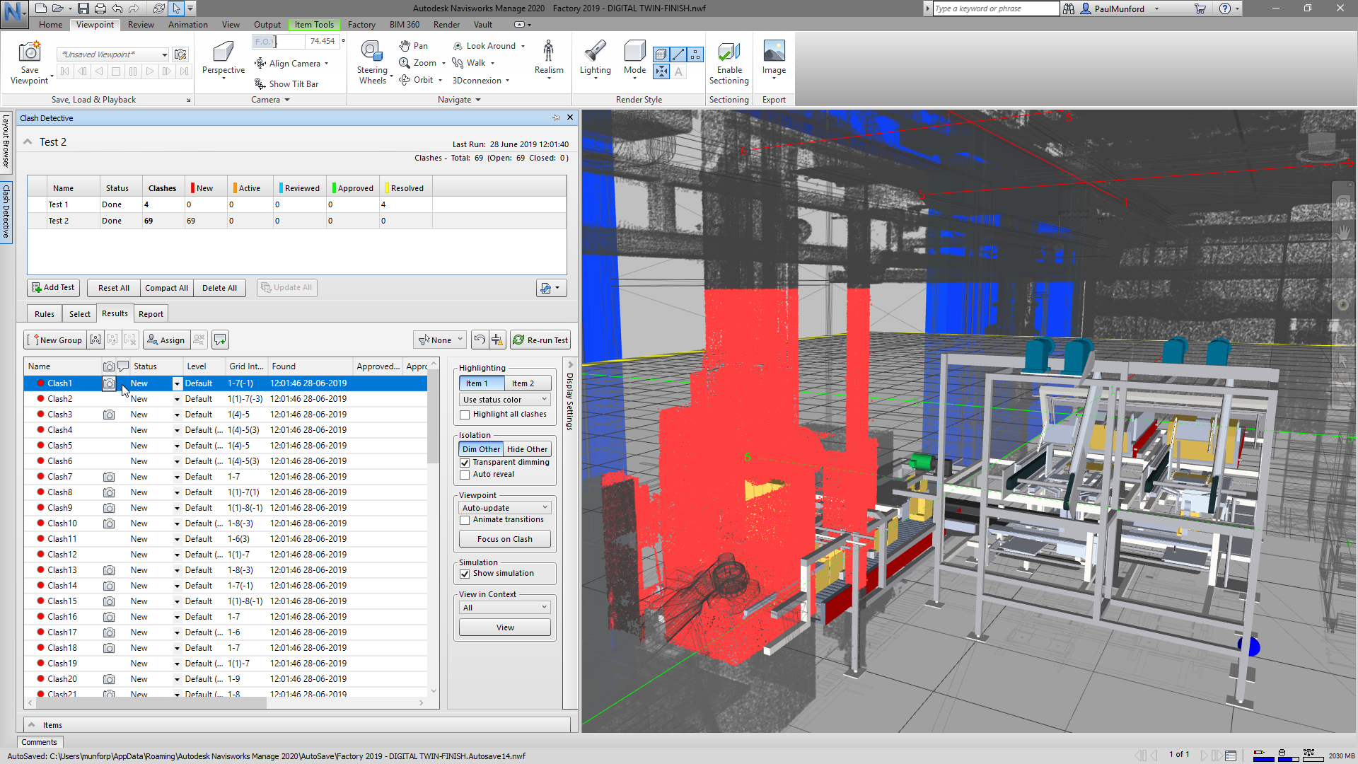Screen dimensions: 1358x764
Task: Click the Focus on Clash button
Action: pyautogui.click(x=504, y=539)
